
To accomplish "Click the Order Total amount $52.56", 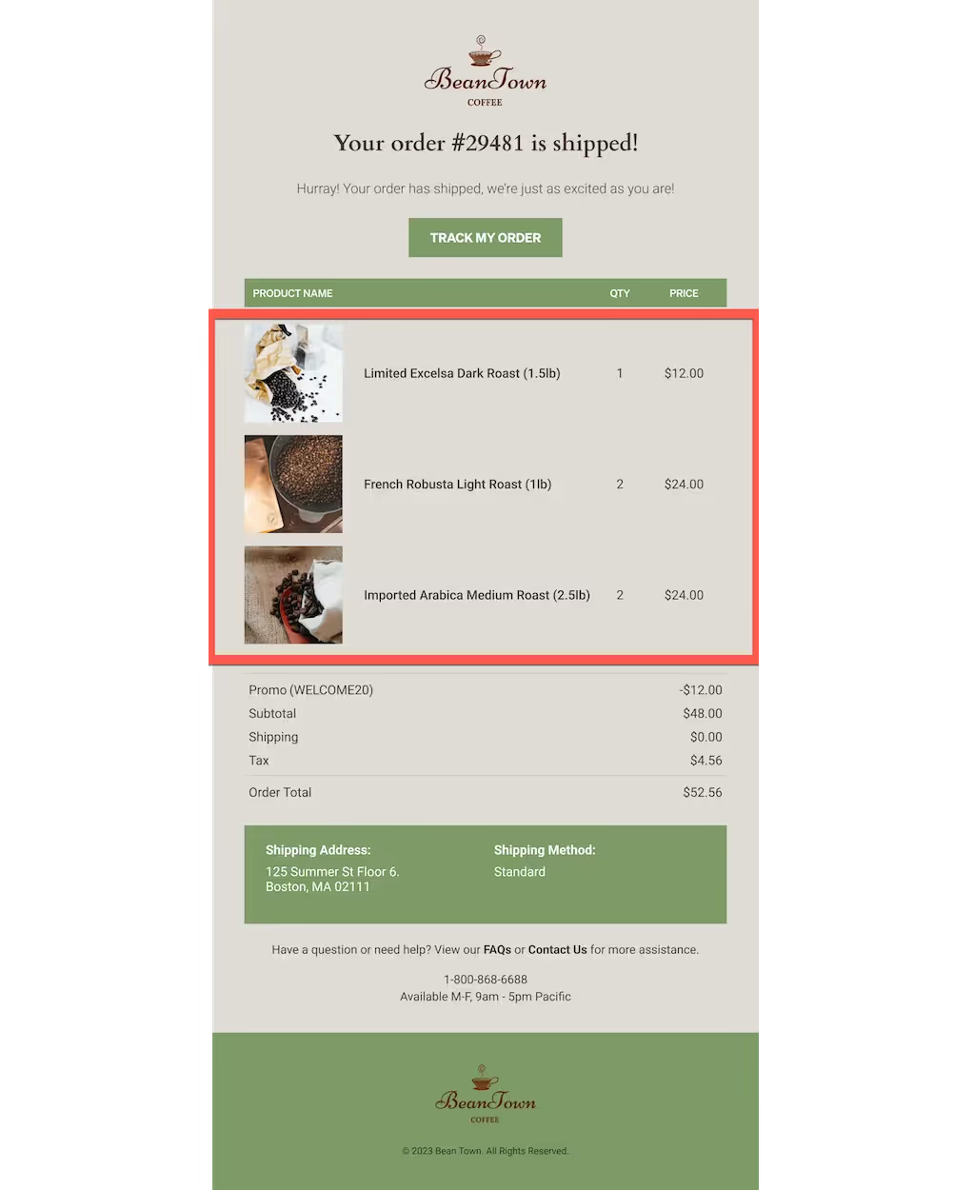I will (703, 792).
